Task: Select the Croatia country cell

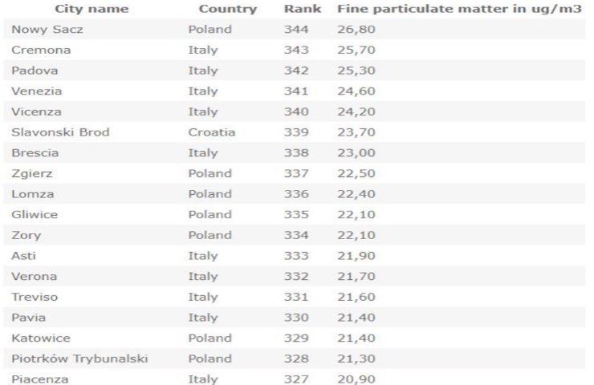Action: (212, 132)
